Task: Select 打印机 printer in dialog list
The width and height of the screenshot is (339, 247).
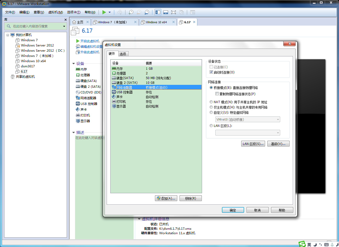Action: [x=156, y=102]
